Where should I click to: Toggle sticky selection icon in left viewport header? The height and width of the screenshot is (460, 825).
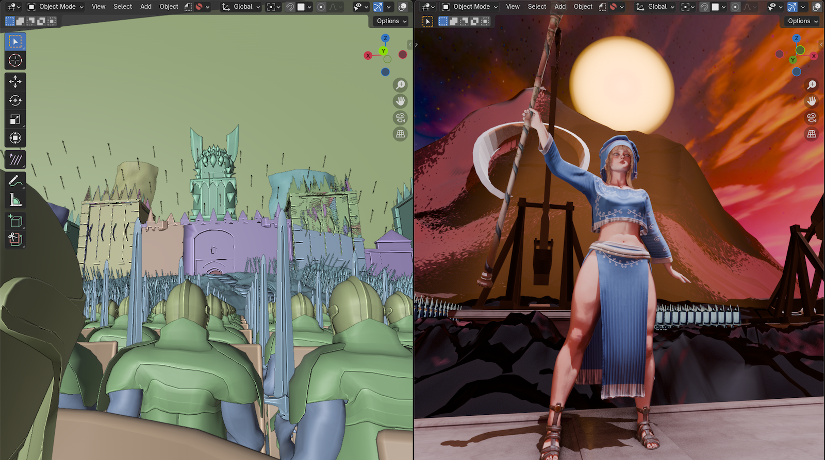coord(188,7)
